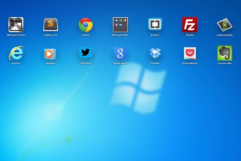The height and width of the screenshot is (161, 241).
Task: Click the "Pocket Website" label text
Action: 190,63
